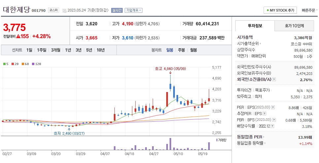Select the 5년 line chart period
This screenshot has height=163, width=319.
pyautogui.click(x=89, y=50)
